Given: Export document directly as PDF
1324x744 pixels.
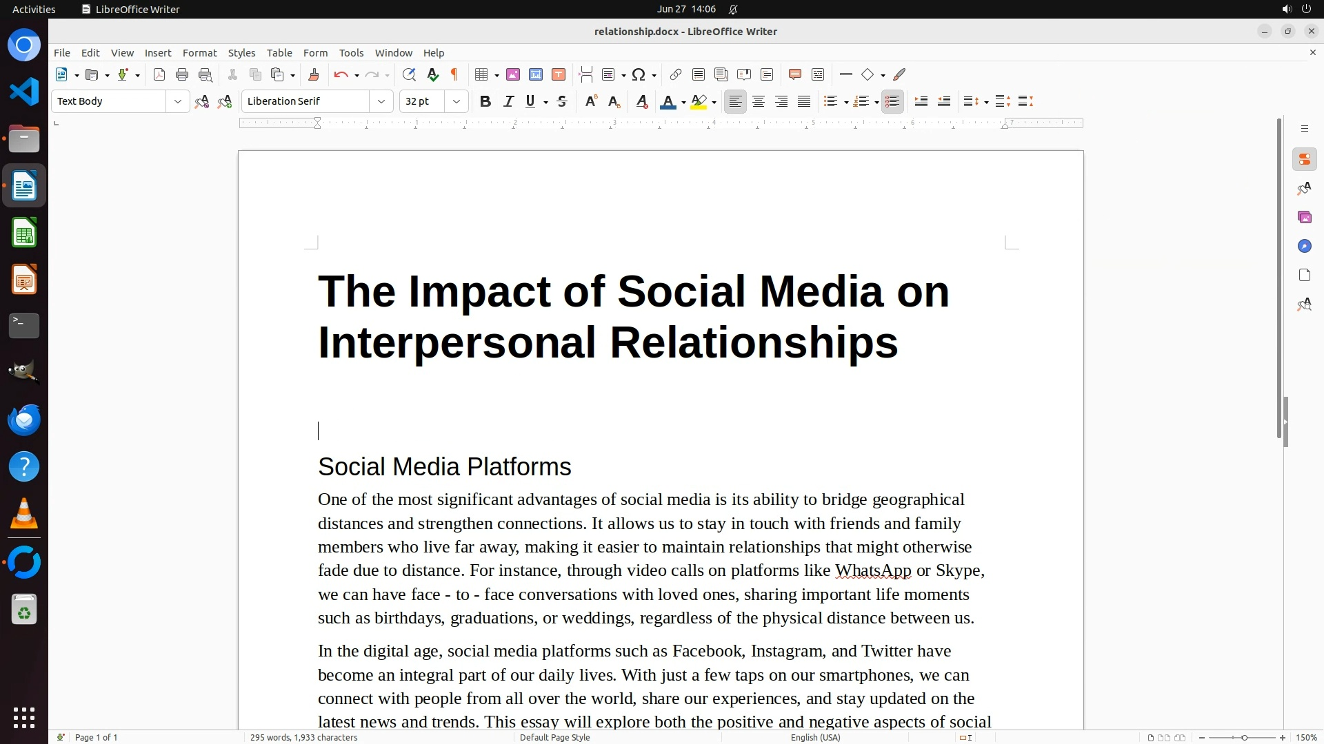Looking at the screenshot, I should pos(159,75).
